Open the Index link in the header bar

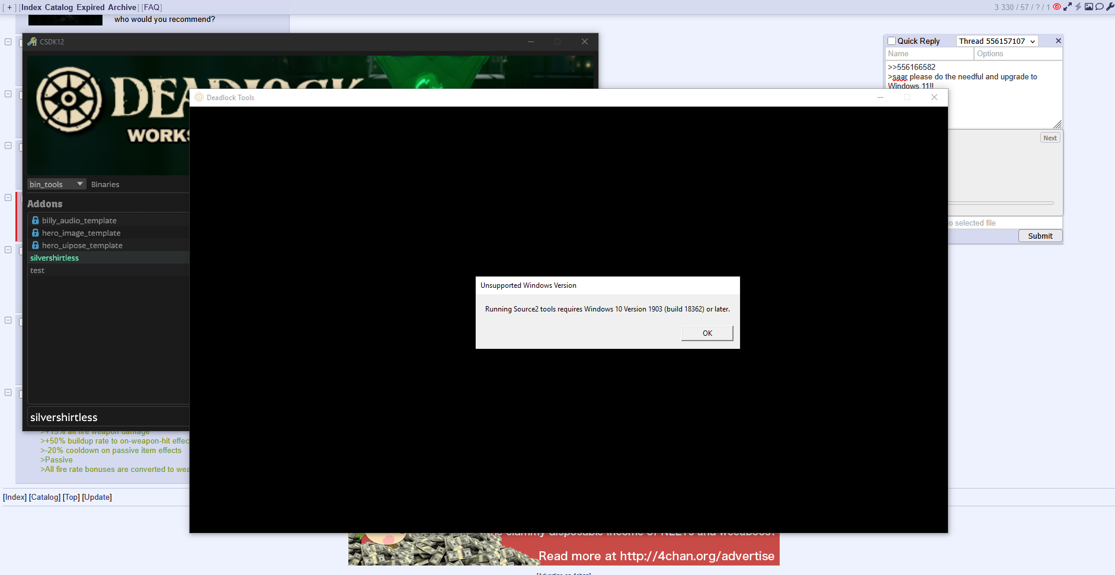[x=31, y=7]
